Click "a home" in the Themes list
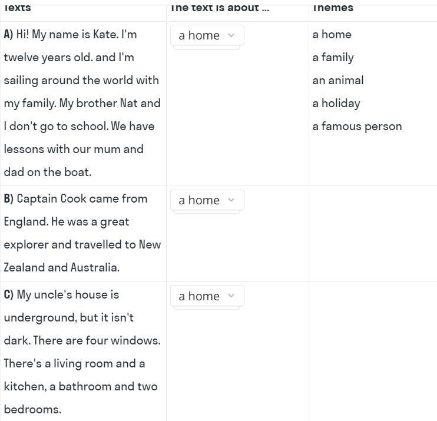Screen dimensions: 437x421 pos(332,35)
